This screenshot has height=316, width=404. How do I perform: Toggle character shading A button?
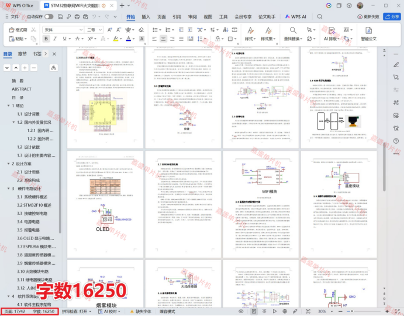click(x=141, y=39)
